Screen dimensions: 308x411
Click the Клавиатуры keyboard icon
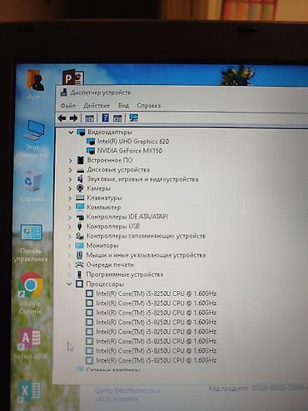pyautogui.click(x=80, y=198)
